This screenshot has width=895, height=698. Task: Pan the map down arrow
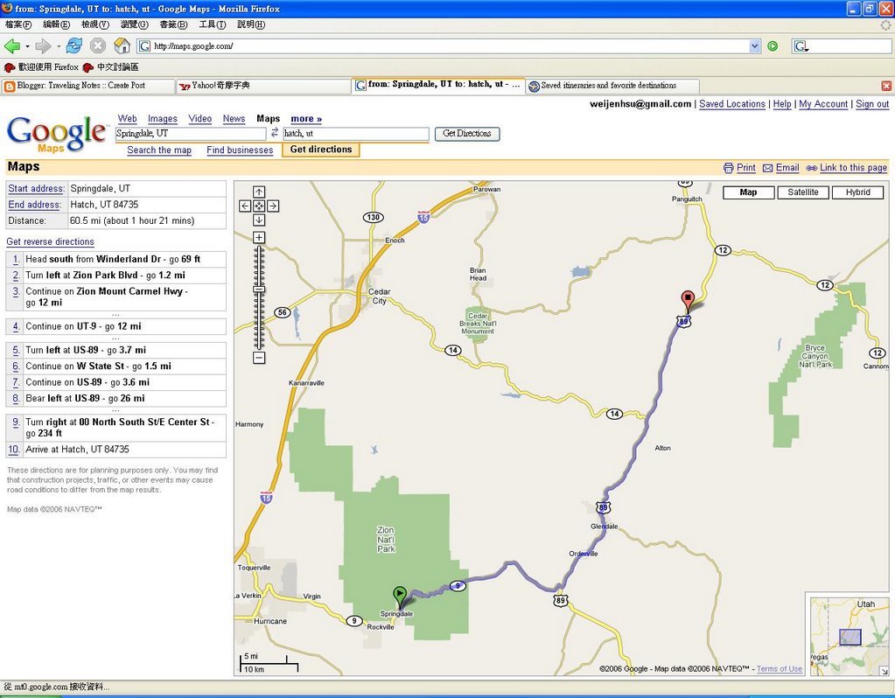coord(259,220)
